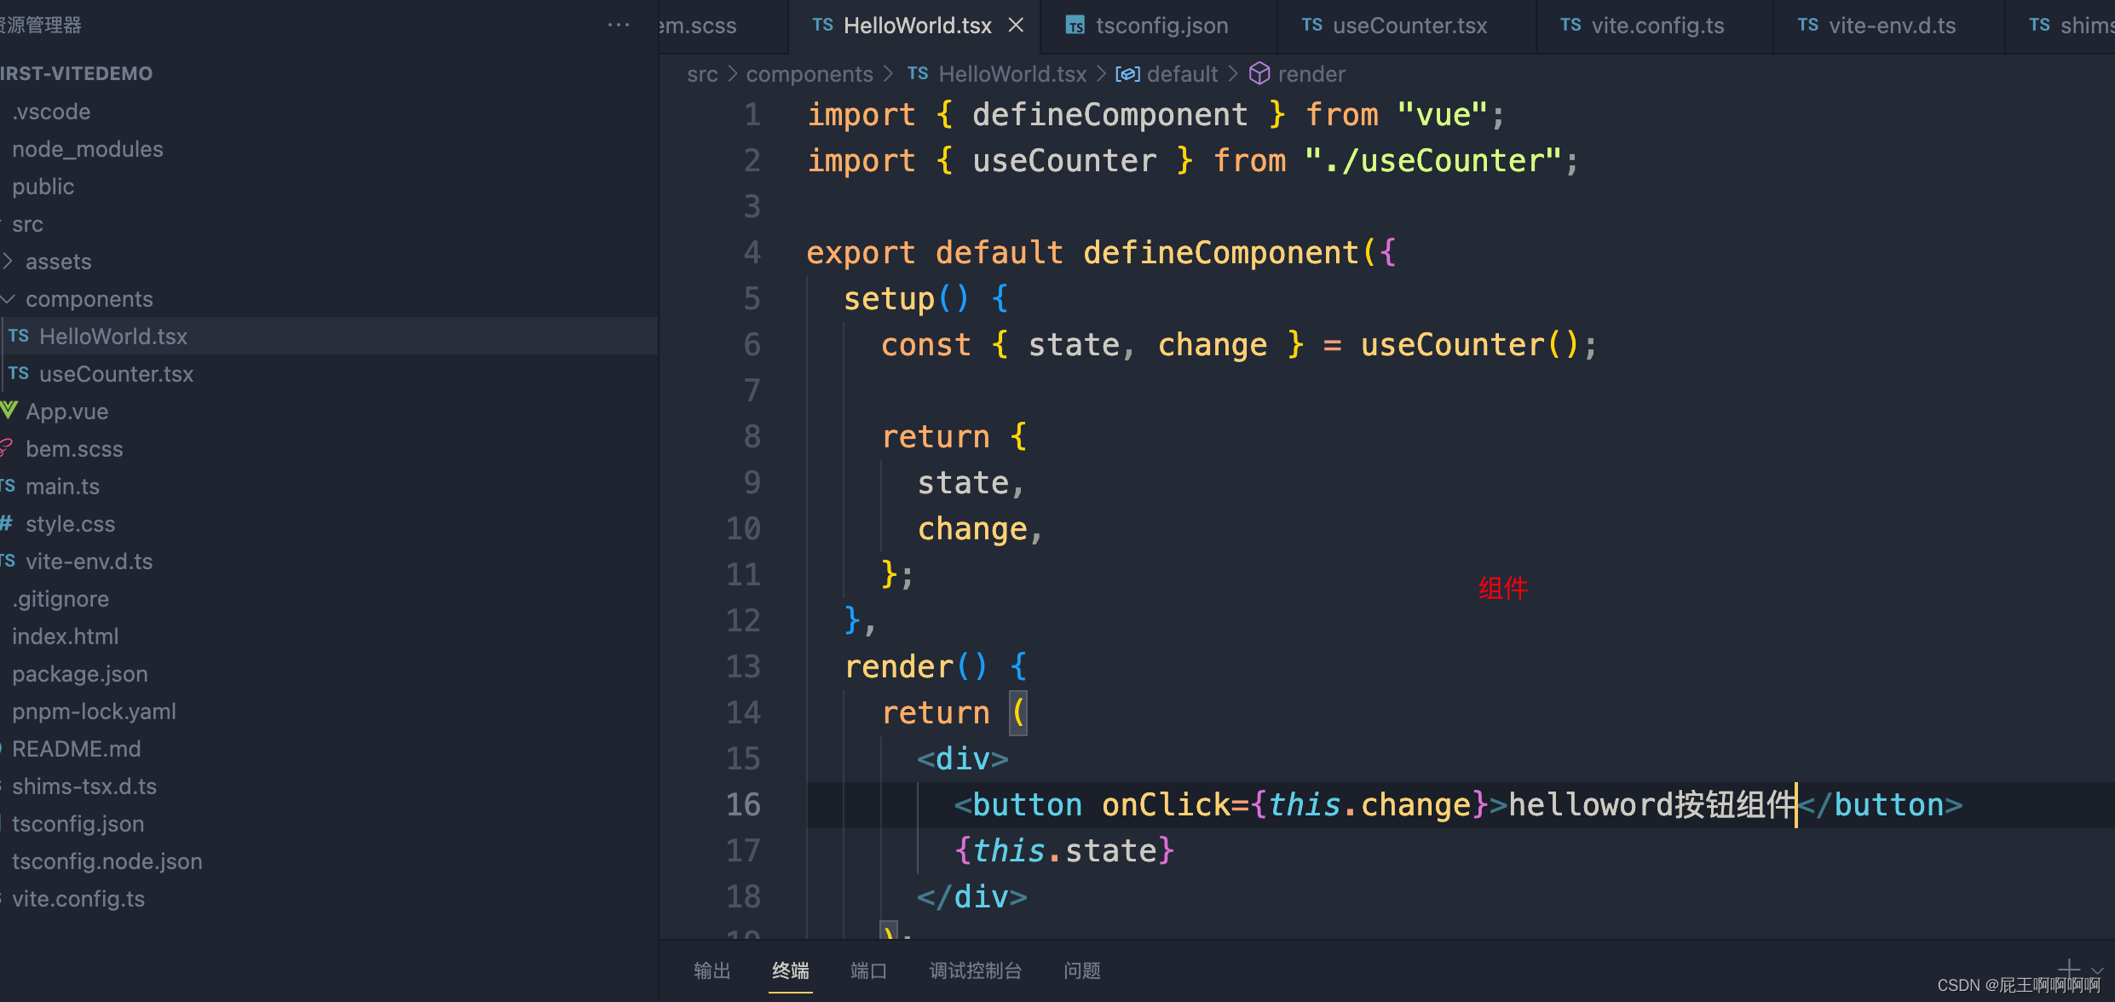This screenshot has width=2115, height=1002.
Task: Click the default symbol breadcrumb icon
Action: (1127, 74)
